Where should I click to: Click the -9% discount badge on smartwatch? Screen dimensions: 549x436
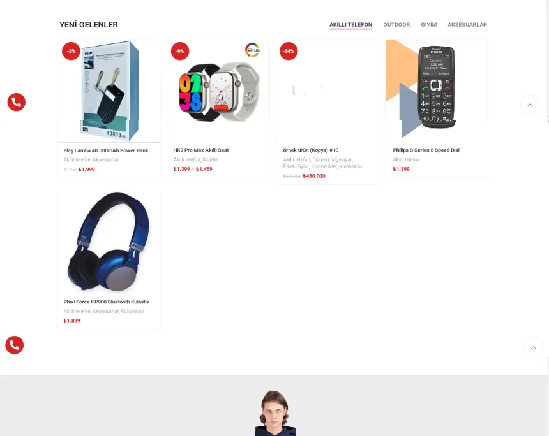(x=180, y=51)
